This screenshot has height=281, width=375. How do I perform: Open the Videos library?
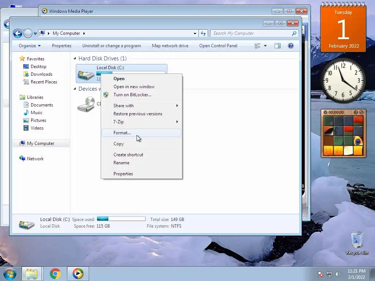(x=37, y=128)
